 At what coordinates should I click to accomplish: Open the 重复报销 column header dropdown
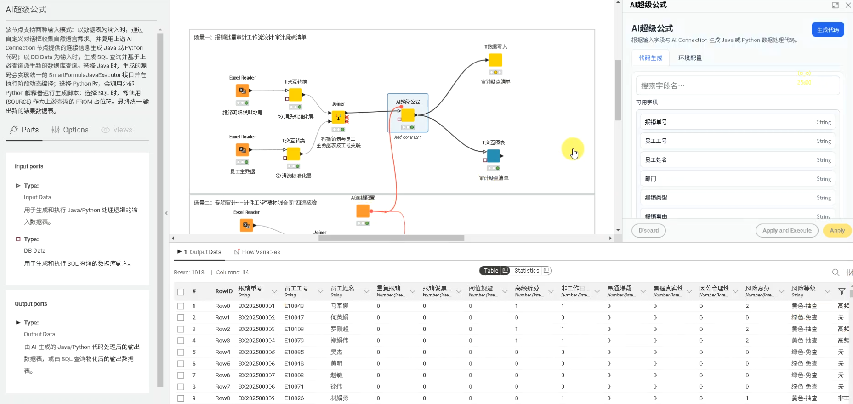[412, 291]
